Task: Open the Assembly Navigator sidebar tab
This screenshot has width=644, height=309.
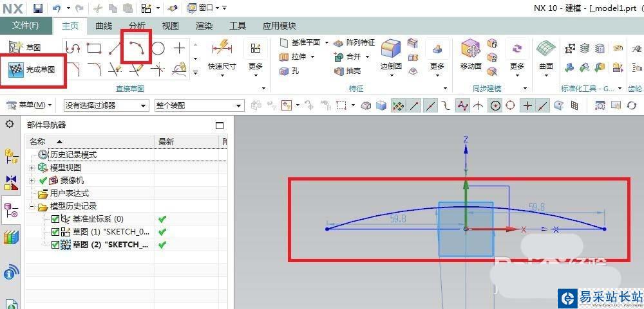Action: [12, 156]
